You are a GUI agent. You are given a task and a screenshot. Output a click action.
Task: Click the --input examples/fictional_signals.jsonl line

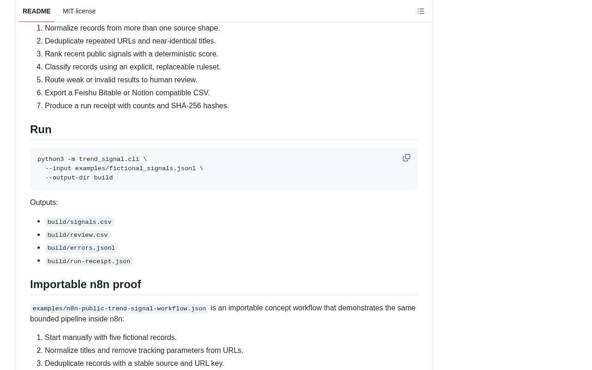point(124,168)
